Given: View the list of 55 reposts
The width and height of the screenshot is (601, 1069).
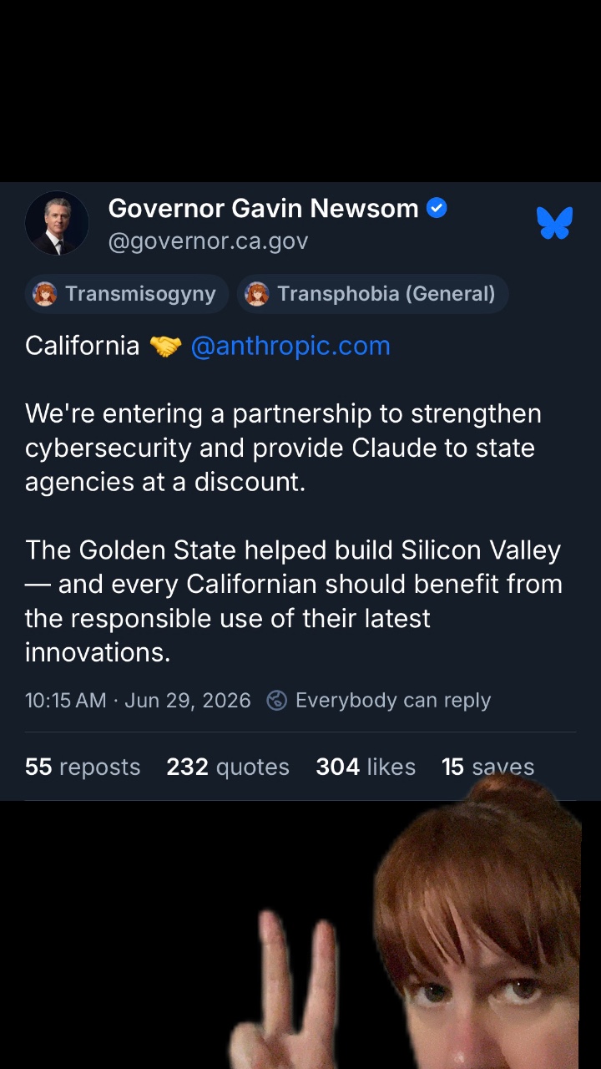Looking at the screenshot, I should (x=83, y=767).
